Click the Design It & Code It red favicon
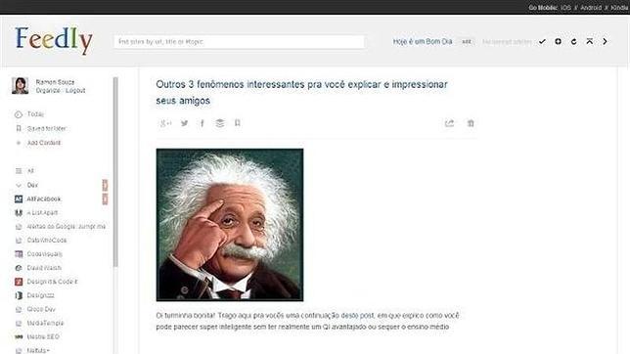The image size is (630, 354). [x=19, y=282]
